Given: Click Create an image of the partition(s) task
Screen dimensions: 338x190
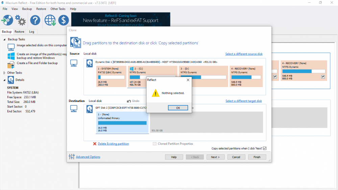Looking at the screenshot, I should [x=42, y=56].
